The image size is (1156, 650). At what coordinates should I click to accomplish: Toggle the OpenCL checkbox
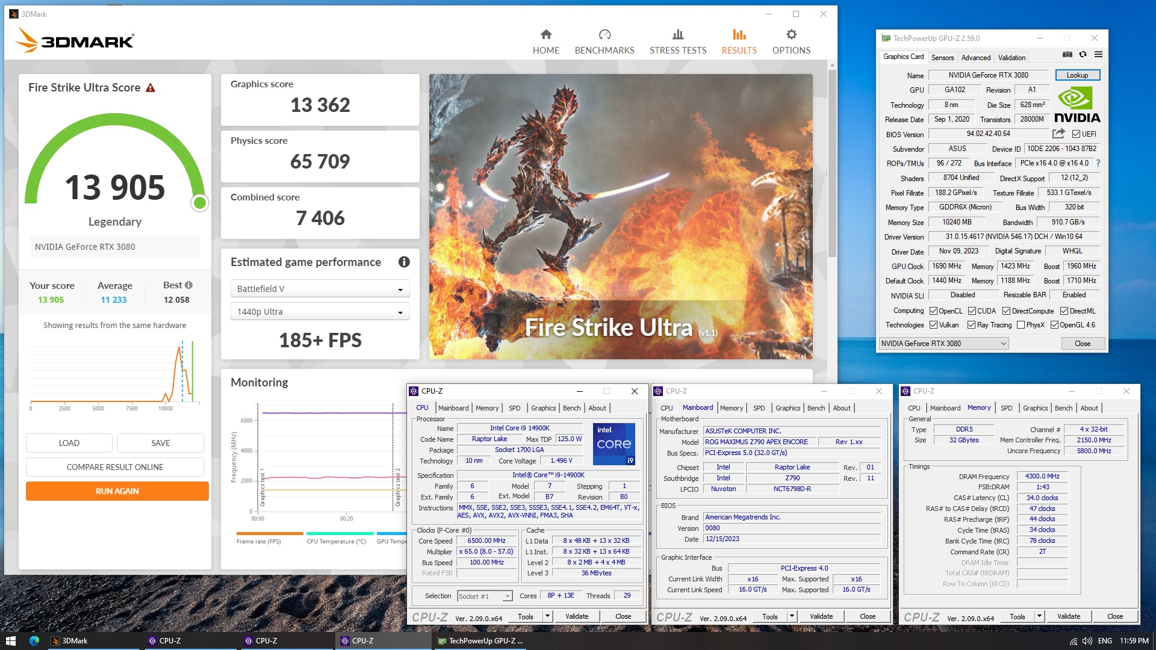coord(933,311)
